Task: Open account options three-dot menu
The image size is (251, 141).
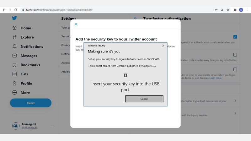Action: pos(52,126)
